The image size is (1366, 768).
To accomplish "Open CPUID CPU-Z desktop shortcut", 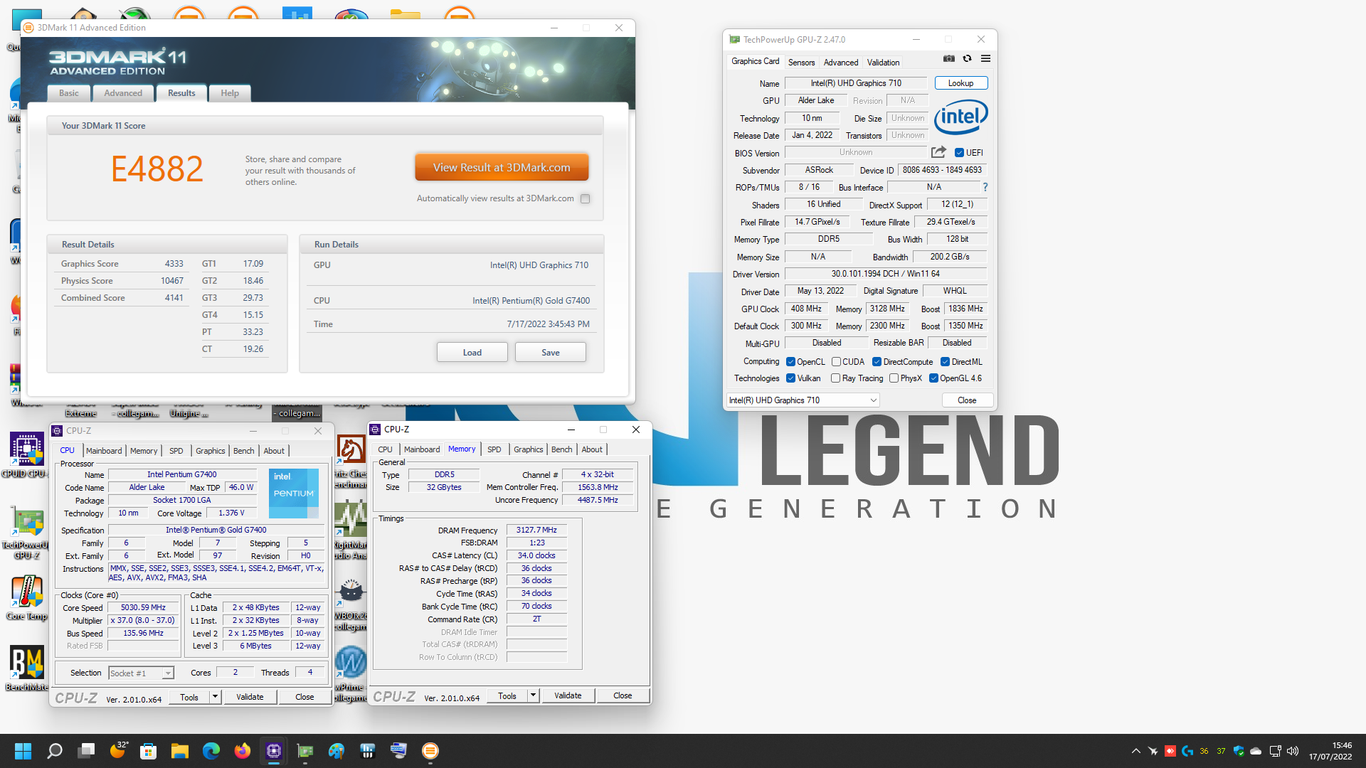I will (26, 455).
